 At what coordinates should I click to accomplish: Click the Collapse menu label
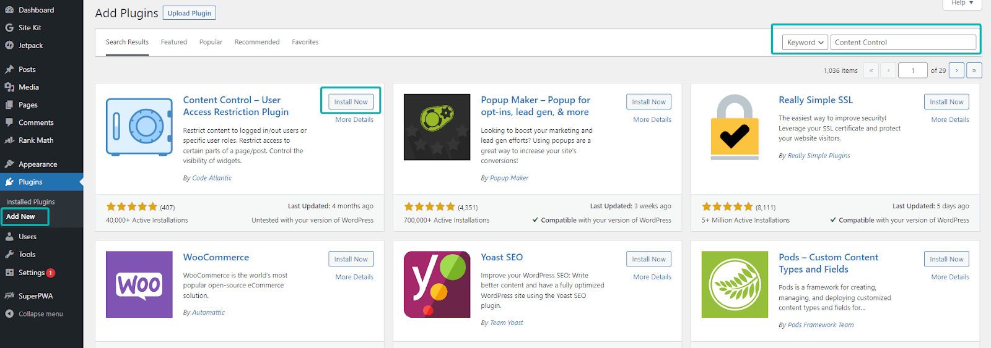41,314
